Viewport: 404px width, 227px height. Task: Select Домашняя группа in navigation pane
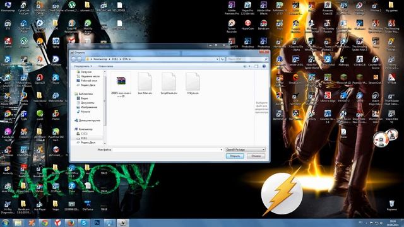(87, 120)
